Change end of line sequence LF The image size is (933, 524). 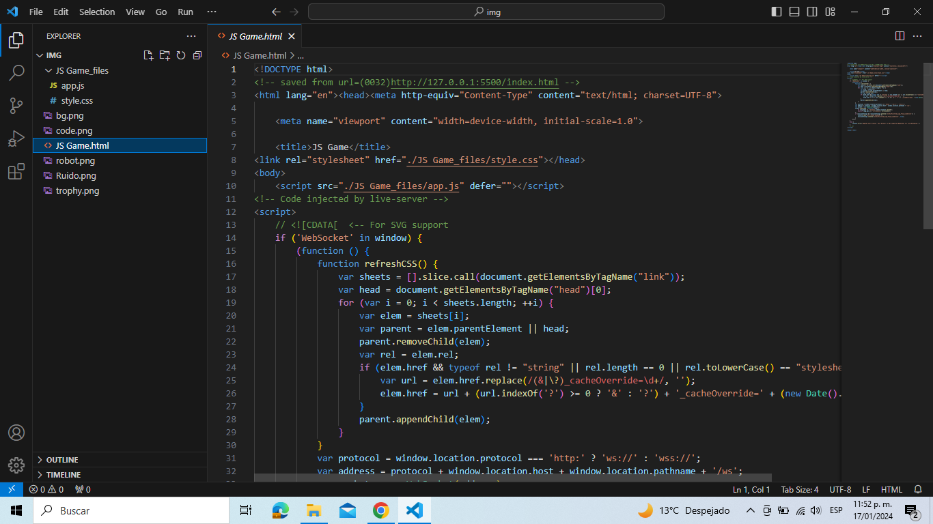tap(866, 489)
